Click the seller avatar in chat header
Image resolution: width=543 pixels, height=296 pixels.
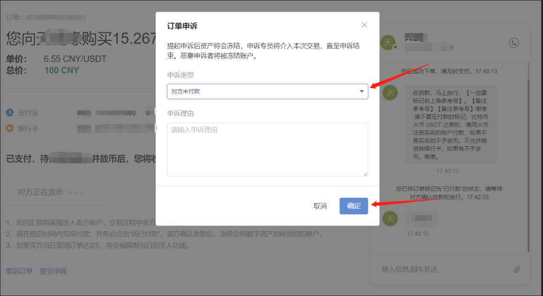(x=387, y=42)
